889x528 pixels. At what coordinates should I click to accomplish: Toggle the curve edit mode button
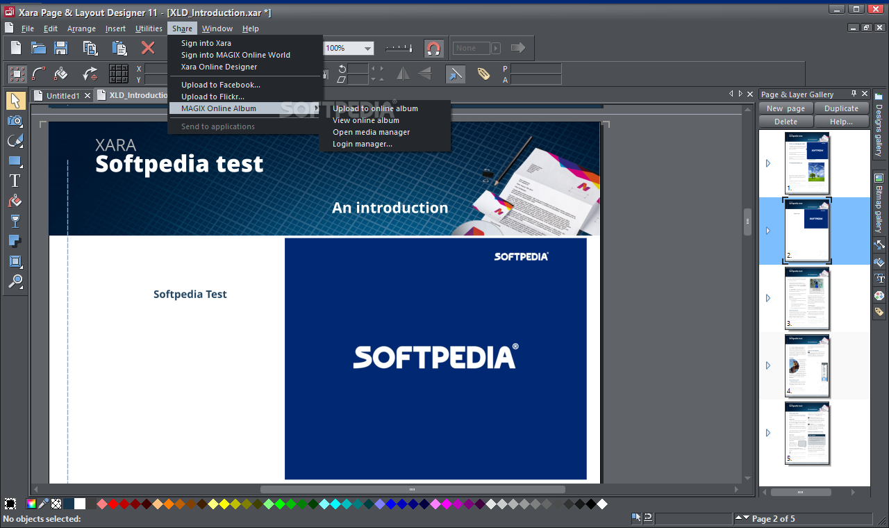39,74
